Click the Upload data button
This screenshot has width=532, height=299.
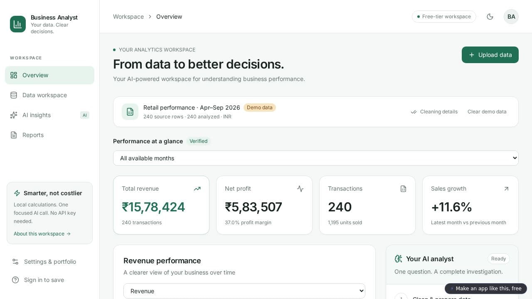pos(490,55)
